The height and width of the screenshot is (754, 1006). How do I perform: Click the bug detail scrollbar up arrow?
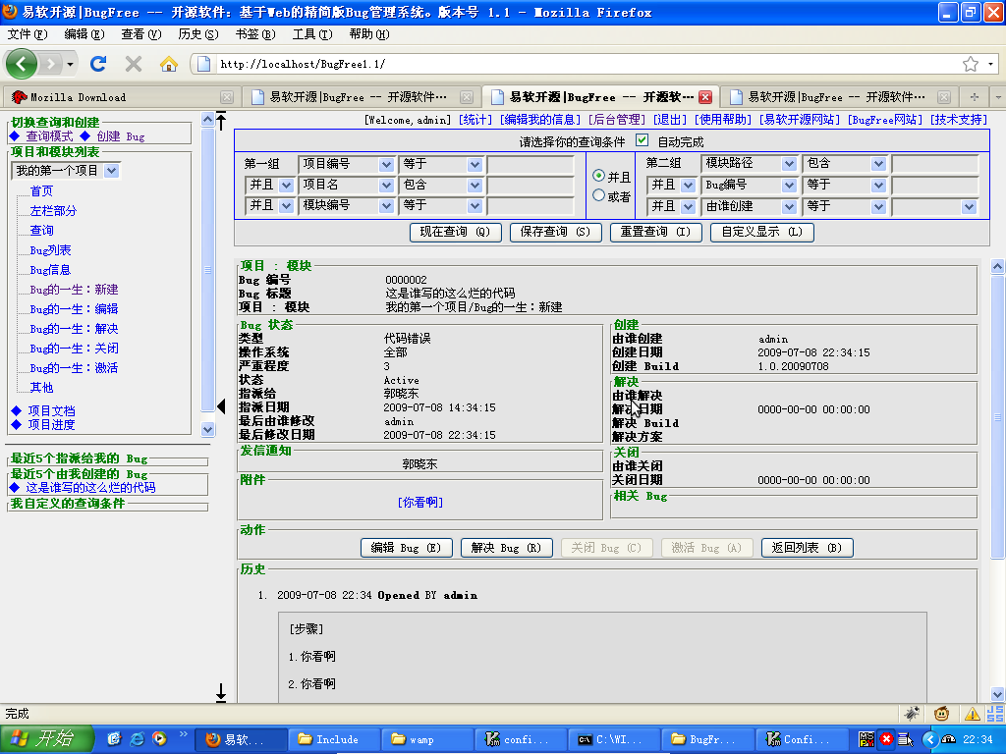[997, 265]
